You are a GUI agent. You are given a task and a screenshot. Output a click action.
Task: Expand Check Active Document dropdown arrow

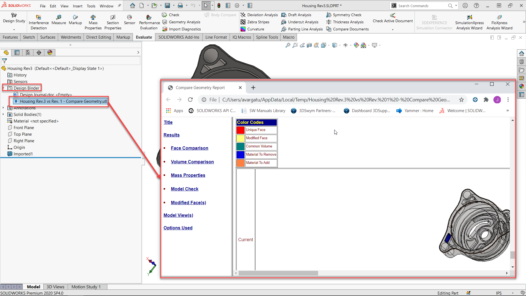[393, 29]
